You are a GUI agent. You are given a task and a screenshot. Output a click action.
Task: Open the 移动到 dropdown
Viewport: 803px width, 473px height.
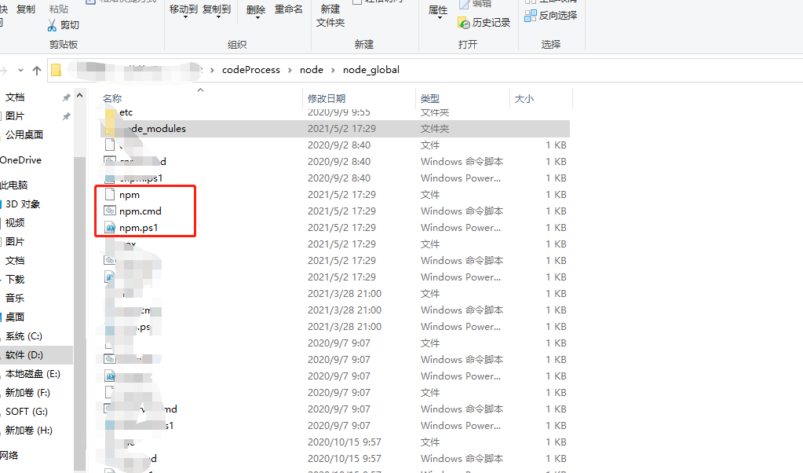[184, 11]
